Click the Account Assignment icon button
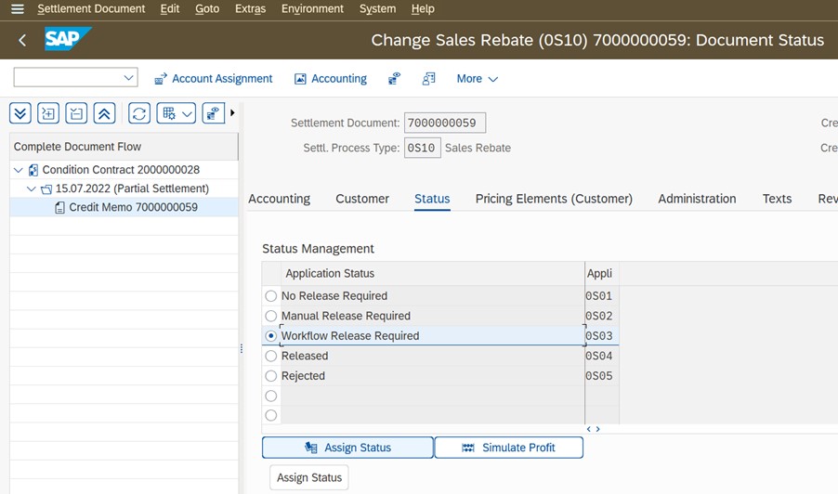838x494 pixels. coord(214,79)
